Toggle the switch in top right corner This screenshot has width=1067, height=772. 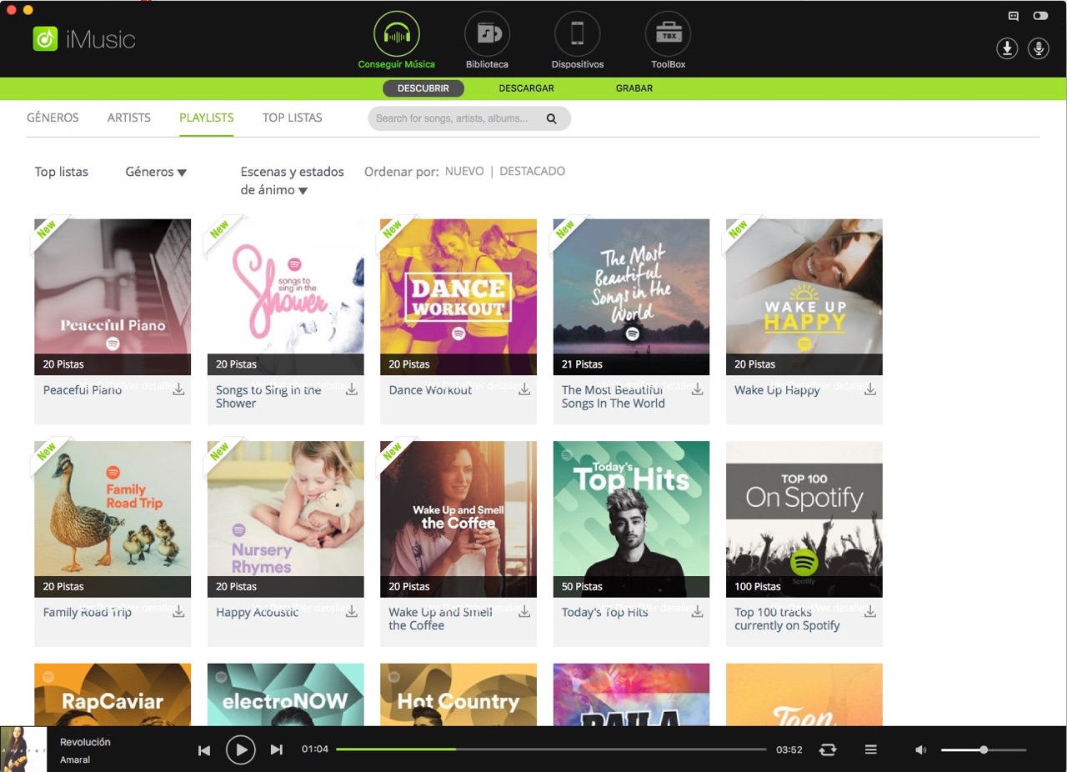pos(1040,16)
